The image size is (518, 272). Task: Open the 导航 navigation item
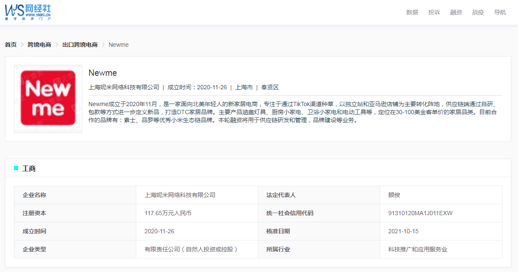point(499,12)
